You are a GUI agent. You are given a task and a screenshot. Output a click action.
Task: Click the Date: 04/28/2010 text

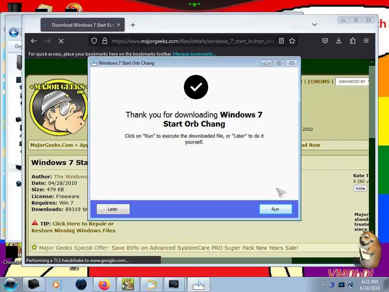tap(54, 183)
